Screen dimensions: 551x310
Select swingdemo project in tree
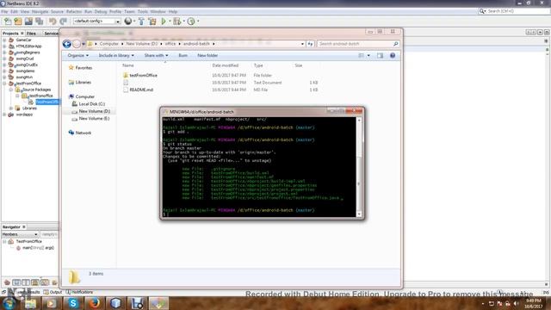coord(25,71)
